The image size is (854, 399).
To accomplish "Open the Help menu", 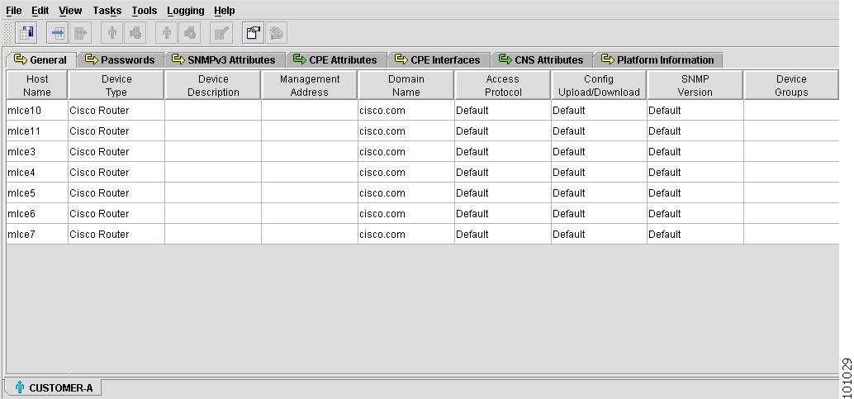I will (225, 11).
